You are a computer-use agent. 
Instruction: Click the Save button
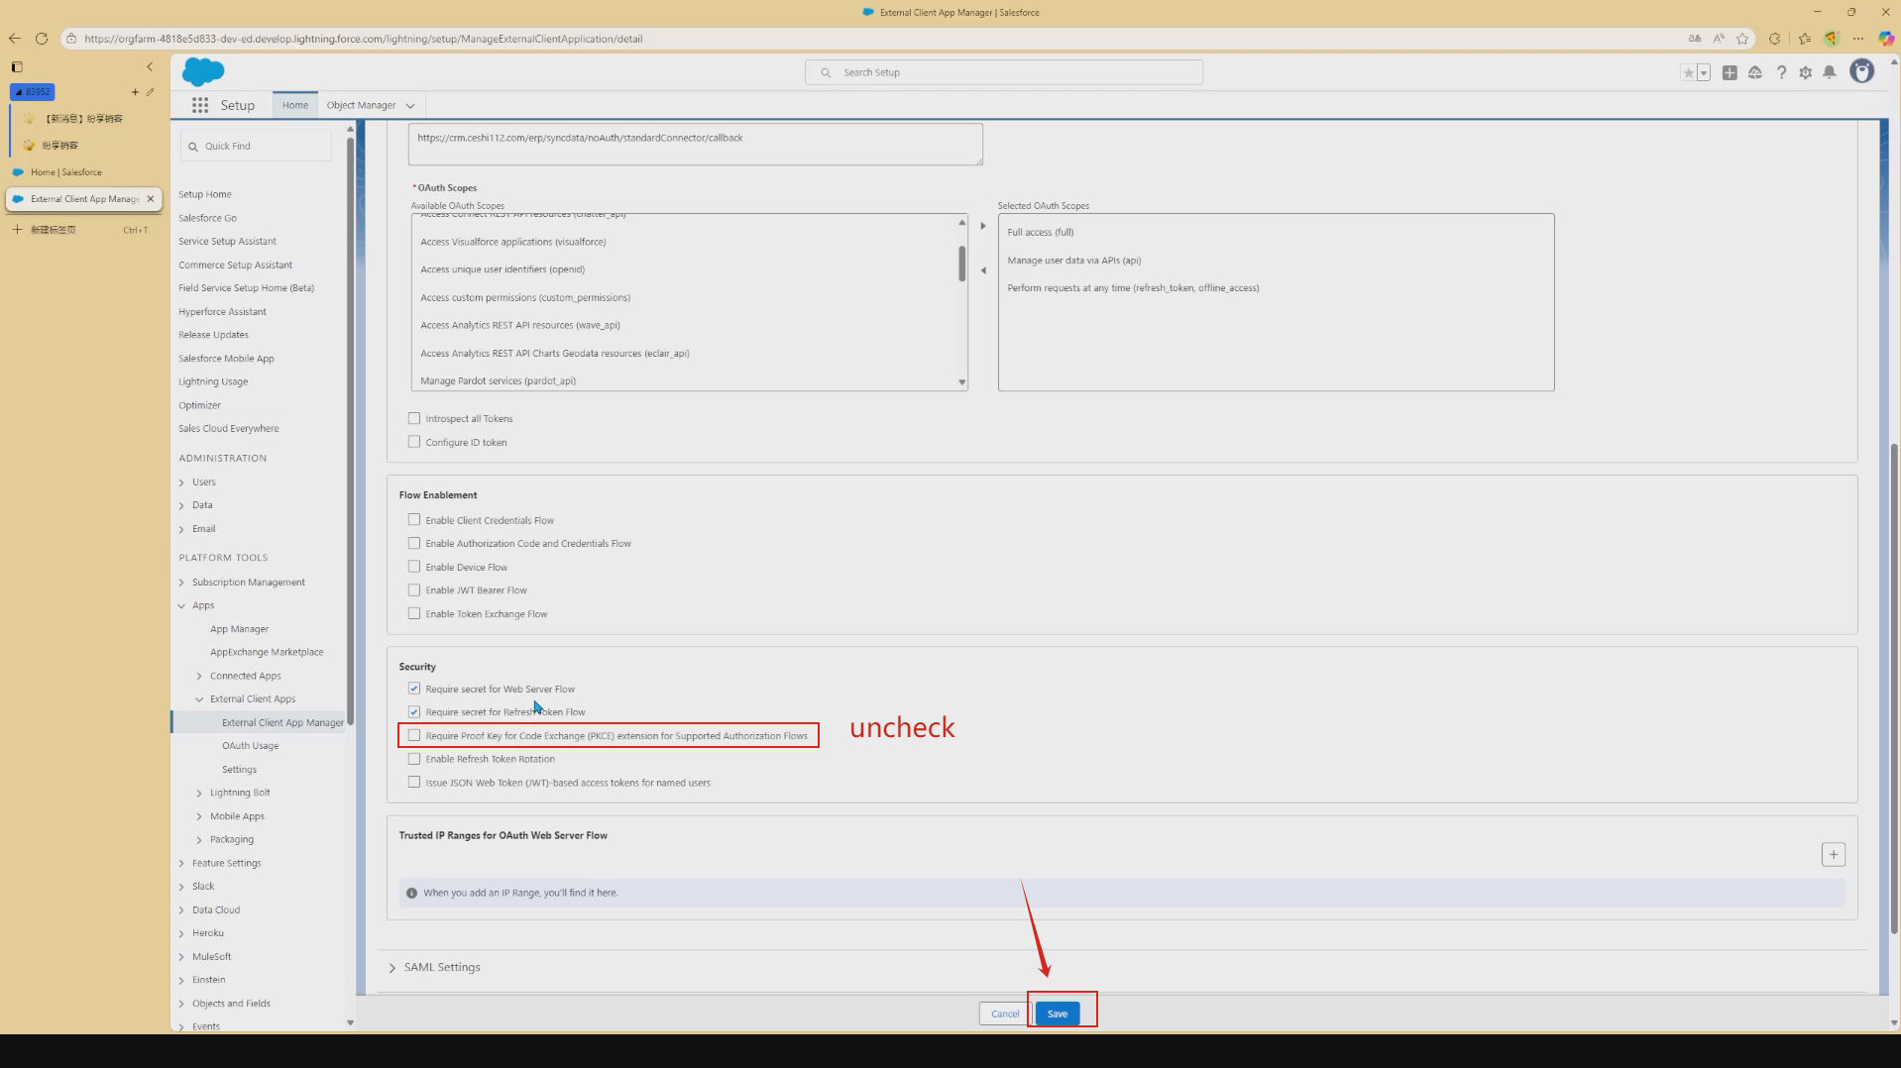click(1058, 1014)
